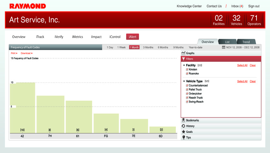Image resolution: width=270 pixels, height=153 pixels.
Task: Click the Tips lightbulb icon
Action: pos(184,137)
